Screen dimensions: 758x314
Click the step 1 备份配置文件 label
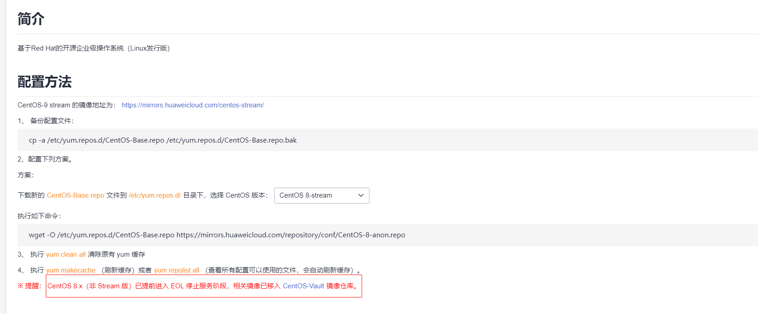pyautogui.click(x=51, y=121)
